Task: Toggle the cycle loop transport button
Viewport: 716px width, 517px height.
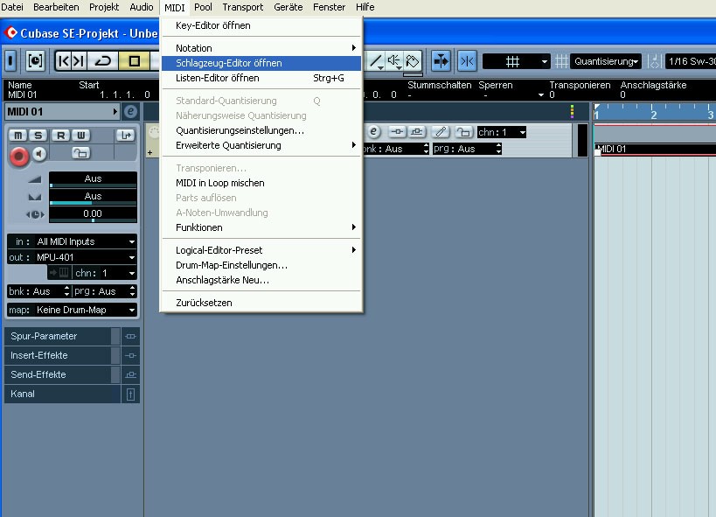Action: (103, 60)
